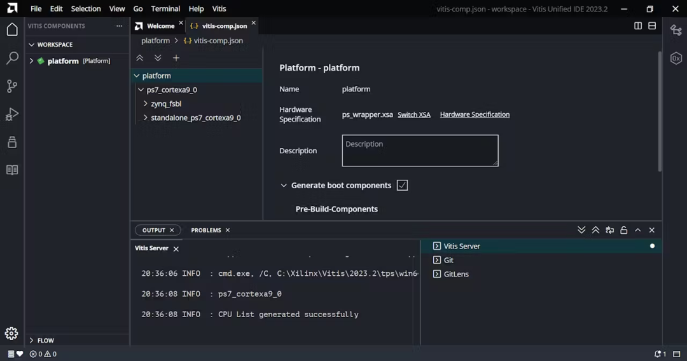Toggle bottom panel icon in status bar
The width and height of the screenshot is (687, 361).
coord(676,354)
